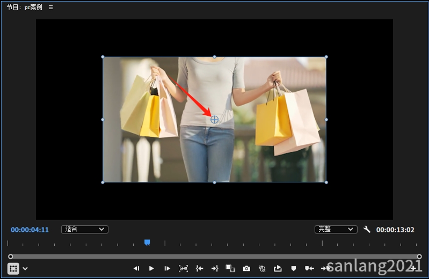The width and height of the screenshot is (429, 279).
Task: Click the Add Marker shield icon
Action: [x=294, y=268]
